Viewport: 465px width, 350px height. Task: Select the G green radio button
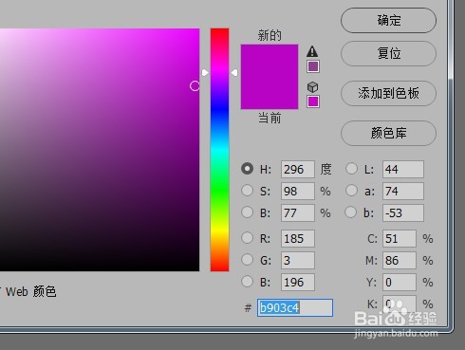(247, 260)
